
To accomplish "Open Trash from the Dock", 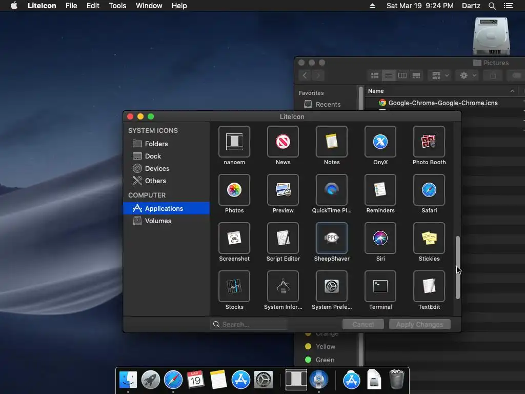I will (x=397, y=379).
